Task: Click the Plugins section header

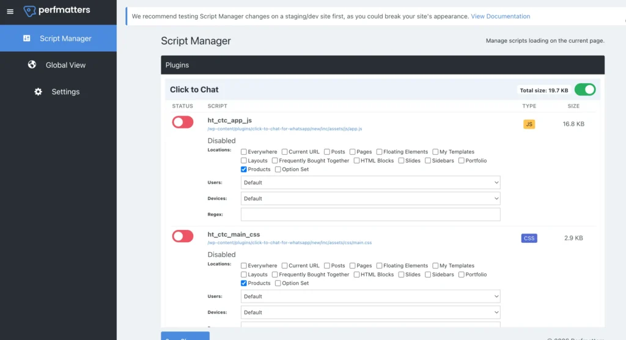Action: (x=383, y=65)
